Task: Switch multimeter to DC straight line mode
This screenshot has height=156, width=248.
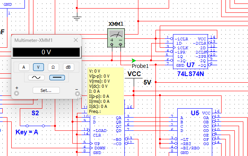Action: 57,78
